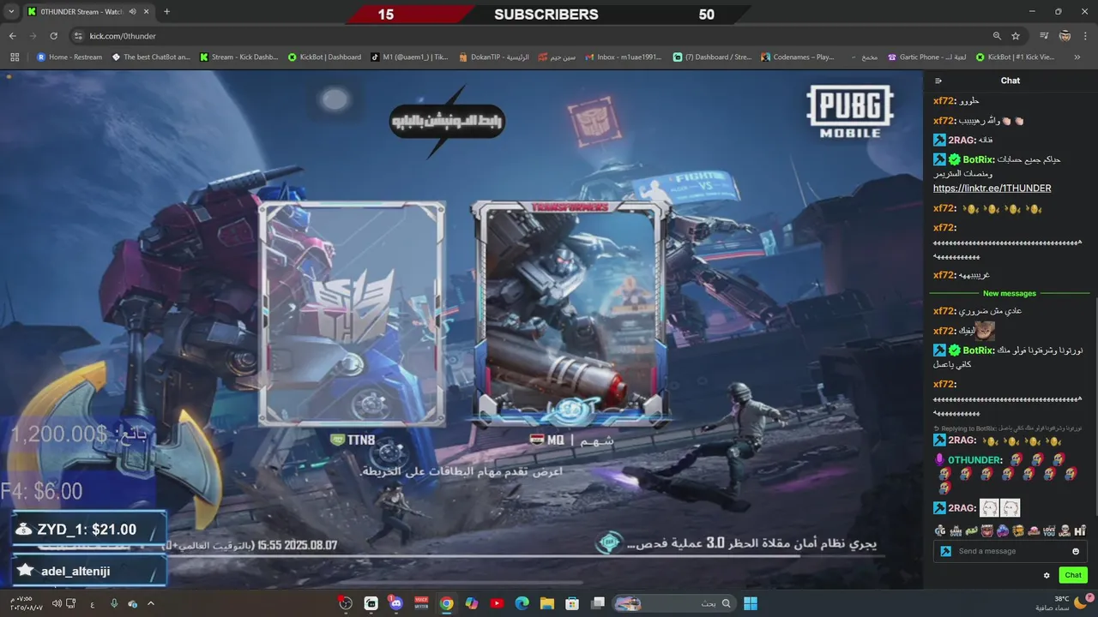
Task: Open the zoom magnifier in address bar
Action: (x=997, y=36)
